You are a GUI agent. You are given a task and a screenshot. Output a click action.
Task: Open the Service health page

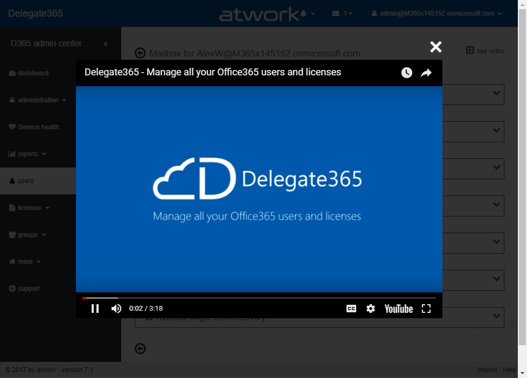pos(38,127)
